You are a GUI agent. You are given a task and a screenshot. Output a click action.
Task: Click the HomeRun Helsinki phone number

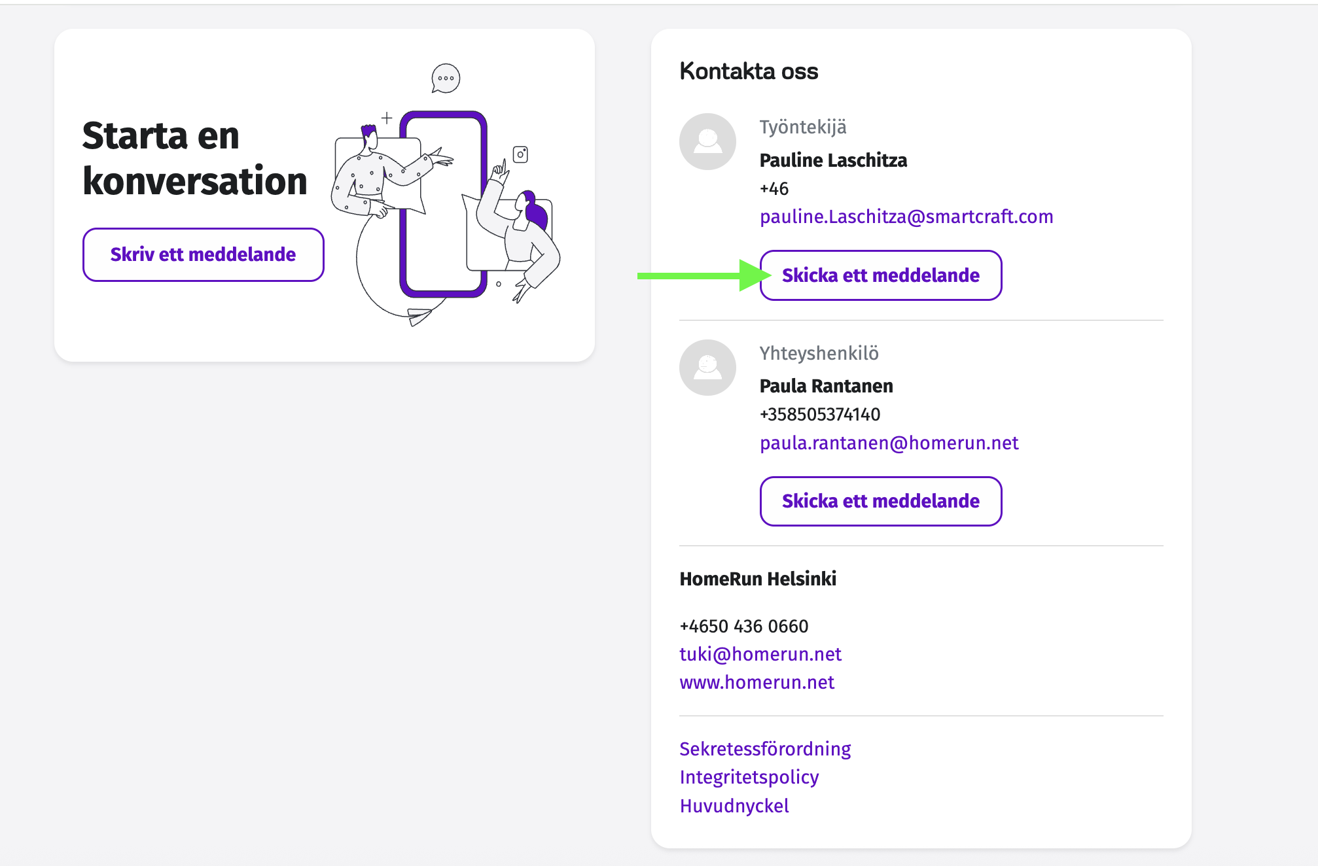pyautogui.click(x=744, y=626)
